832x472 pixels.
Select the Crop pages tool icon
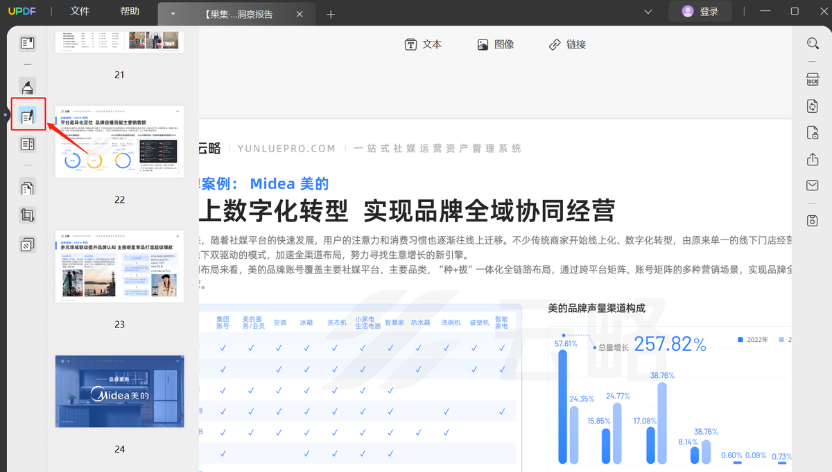point(27,216)
